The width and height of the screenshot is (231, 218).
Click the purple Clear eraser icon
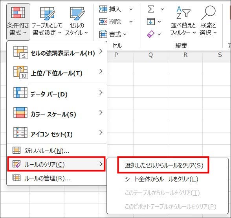[151, 34]
